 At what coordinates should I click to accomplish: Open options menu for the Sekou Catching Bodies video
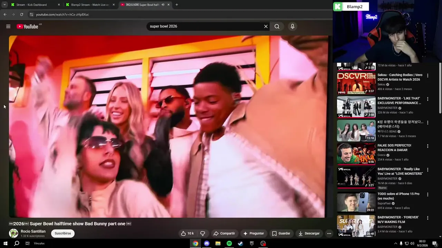(x=427, y=75)
